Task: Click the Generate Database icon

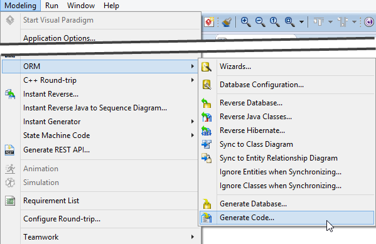Action: [x=207, y=204]
